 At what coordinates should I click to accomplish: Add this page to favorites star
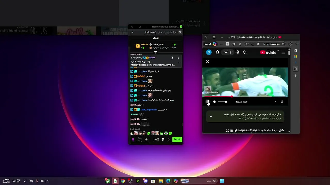coord(247,44)
